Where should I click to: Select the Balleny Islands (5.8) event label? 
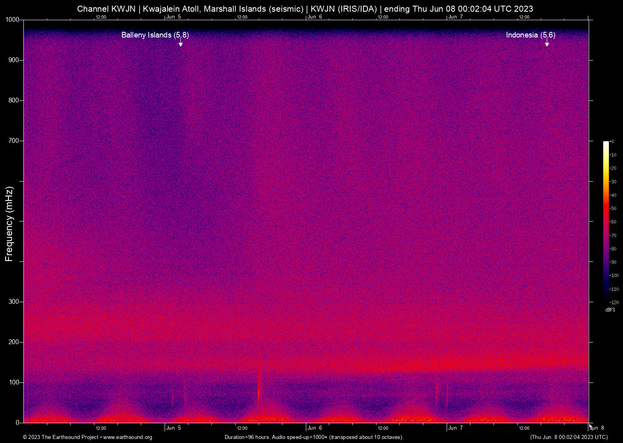155,35
